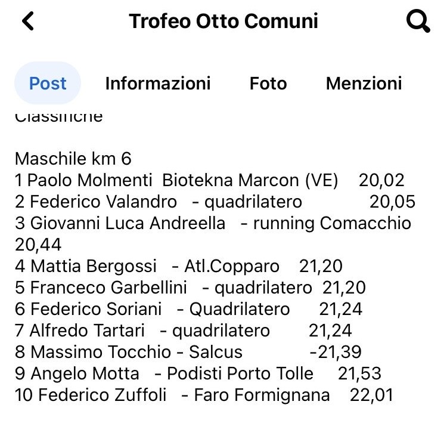Tap the Federico Valandro result line
Screen dimensions: 447x423
[215, 202]
